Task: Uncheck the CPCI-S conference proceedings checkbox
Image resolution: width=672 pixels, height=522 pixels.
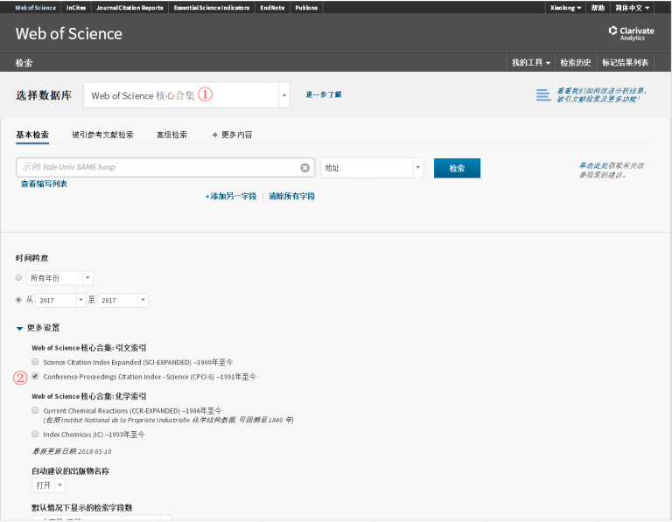Action: pos(35,377)
